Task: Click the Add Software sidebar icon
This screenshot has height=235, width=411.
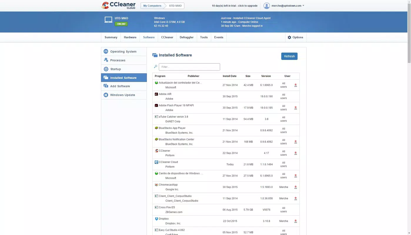Action: tap(106, 86)
